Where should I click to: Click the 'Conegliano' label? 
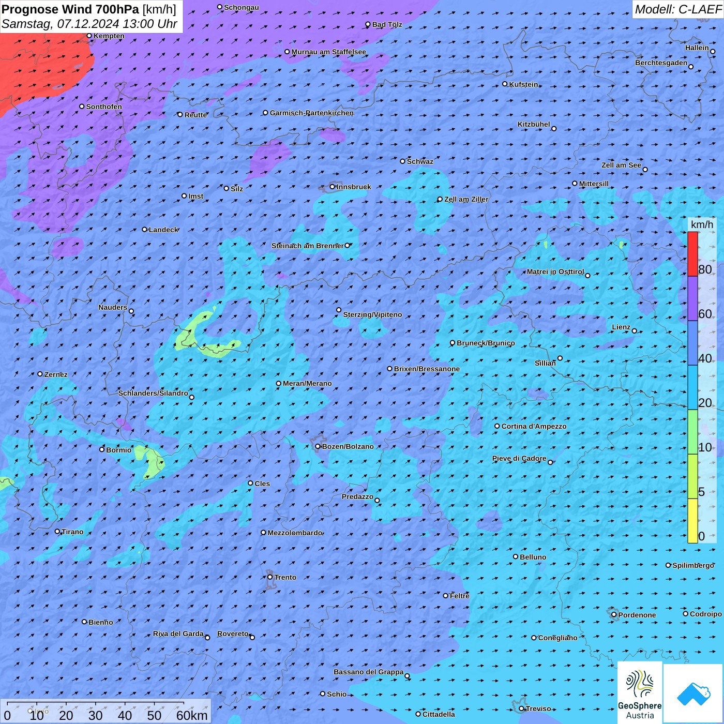[x=558, y=638]
